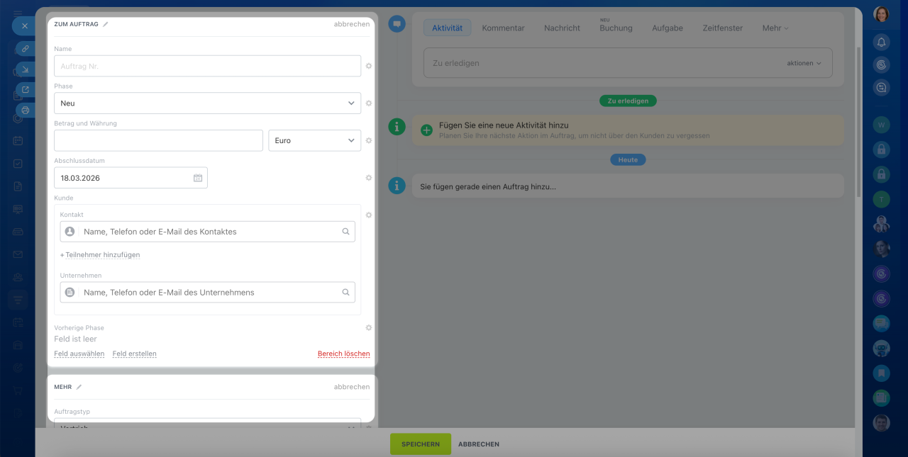
Task: Open the green T chat in right bar
Action: tap(881, 199)
